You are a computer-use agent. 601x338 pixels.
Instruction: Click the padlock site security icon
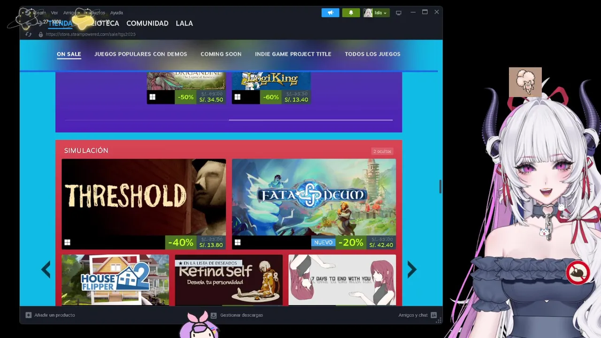click(x=41, y=34)
